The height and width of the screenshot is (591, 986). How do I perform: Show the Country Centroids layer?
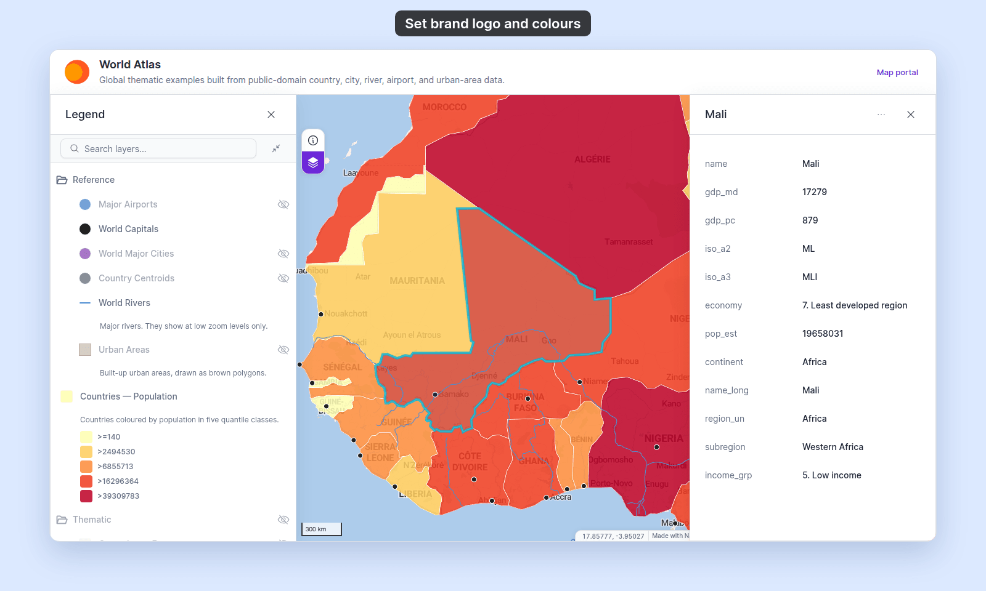pyautogui.click(x=283, y=278)
